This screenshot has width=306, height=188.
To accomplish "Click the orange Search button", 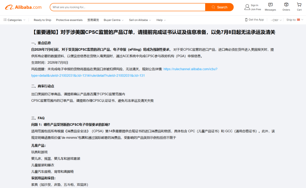I will pyautogui.click(x=219, y=7).
